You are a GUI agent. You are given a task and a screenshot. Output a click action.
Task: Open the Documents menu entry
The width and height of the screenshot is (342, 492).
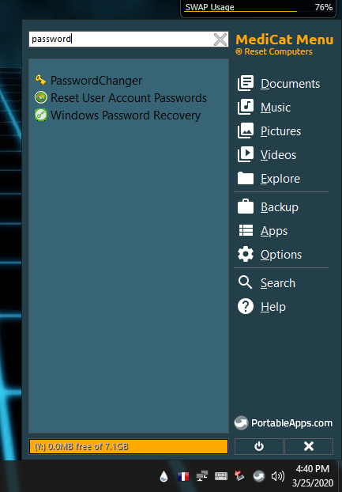point(291,84)
